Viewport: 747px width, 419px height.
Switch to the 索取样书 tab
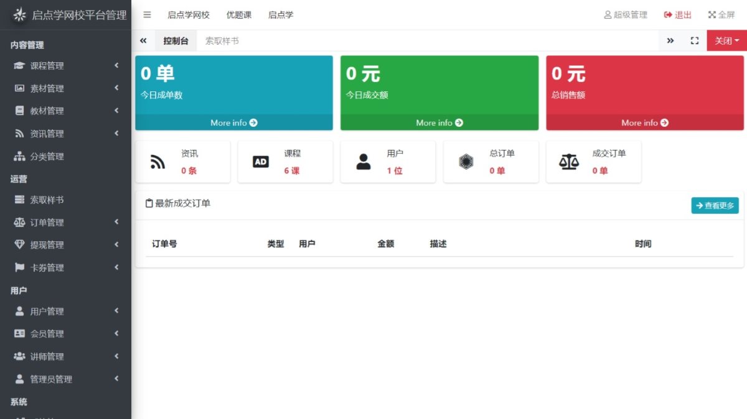[222, 41]
